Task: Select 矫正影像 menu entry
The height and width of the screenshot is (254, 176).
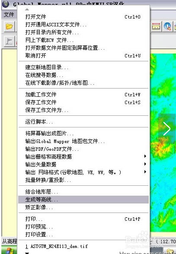Action: (x=83, y=207)
